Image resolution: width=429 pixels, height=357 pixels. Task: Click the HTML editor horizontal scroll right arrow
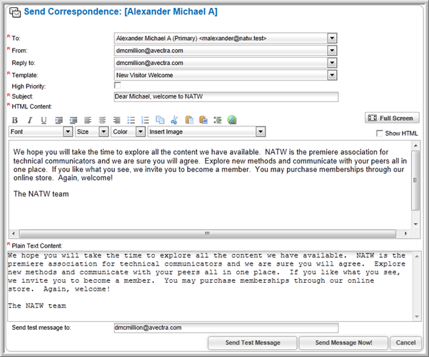coord(405,233)
